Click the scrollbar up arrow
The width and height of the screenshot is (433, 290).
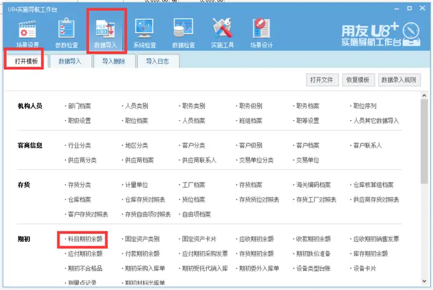(x=425, y=95)
